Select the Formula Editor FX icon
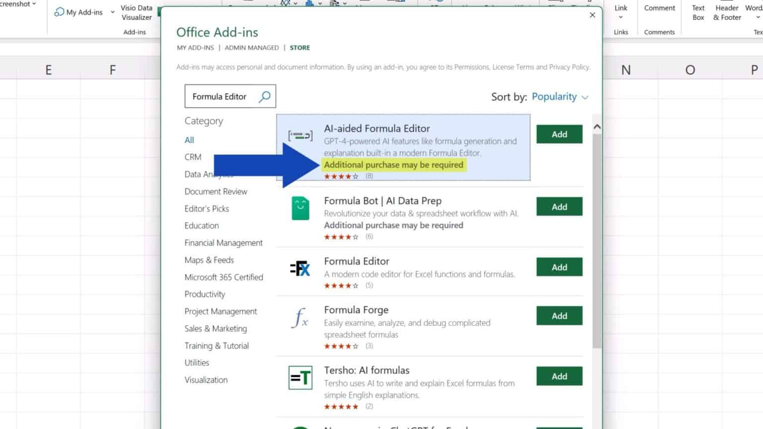The width and height of the screenshot is (763, 429). point(300,269)
